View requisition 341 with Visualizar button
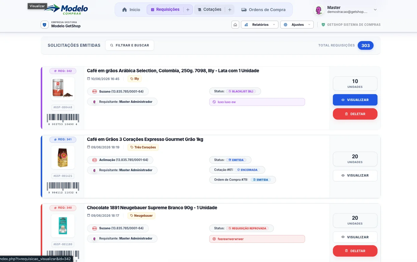This screenshot has height=262, width=417. pyautogui.click(x=355, y=175)
